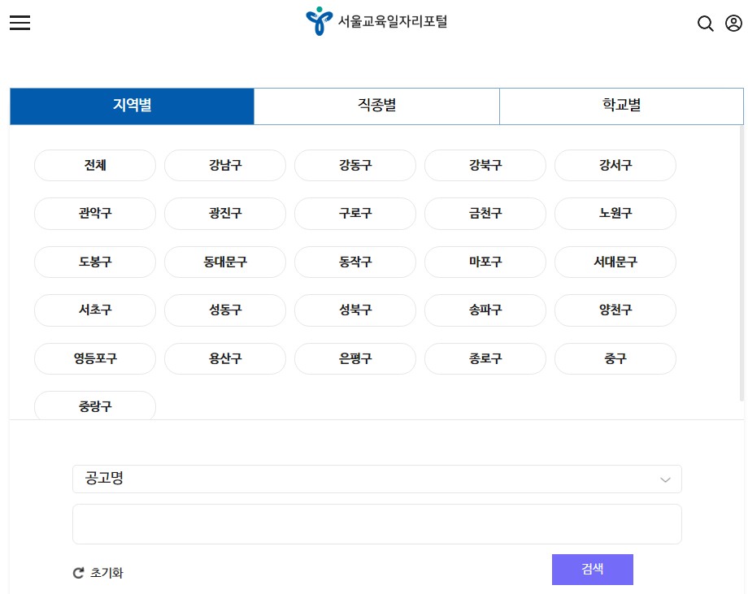Pick 은평구 from the region grid
Screen dimensions: 748x594
tap(354, 358)
